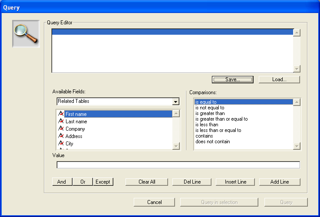Select the First name field icon
Image resolution: width=320 pixels, height=217 pixels.
(61, 114)
